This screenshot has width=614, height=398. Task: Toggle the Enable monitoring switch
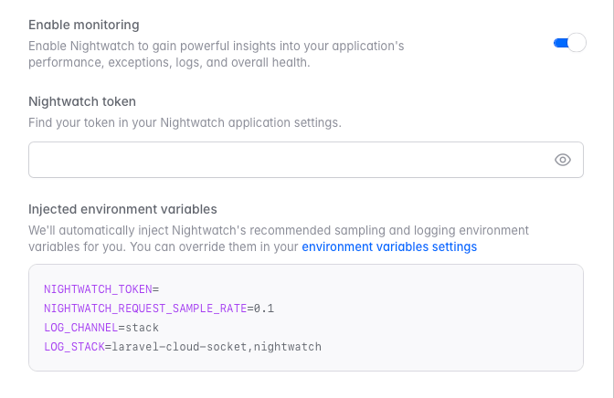tap(569, 43)
